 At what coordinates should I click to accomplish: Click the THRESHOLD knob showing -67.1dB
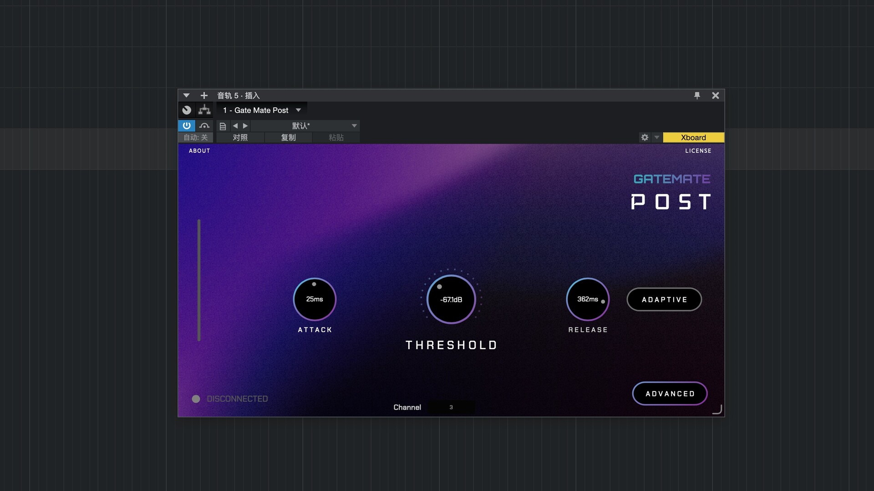click(451, 299)
